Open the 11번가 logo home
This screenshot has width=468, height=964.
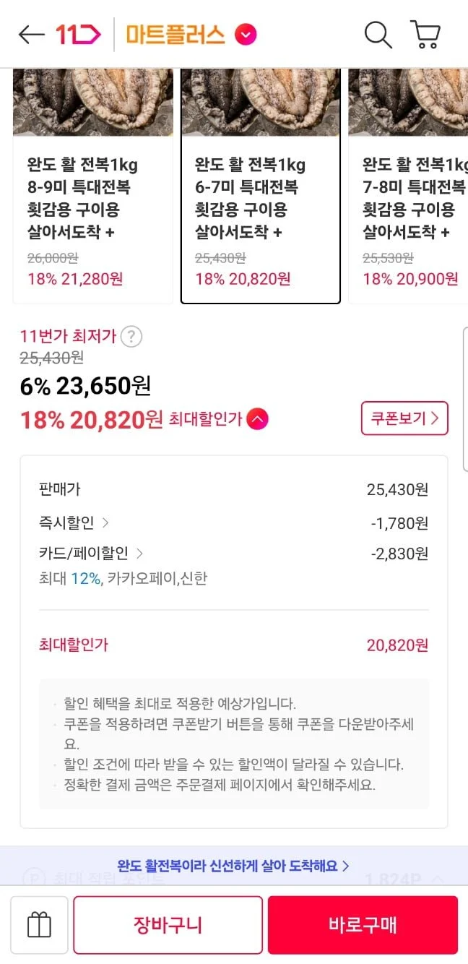(x=79, y=35)
